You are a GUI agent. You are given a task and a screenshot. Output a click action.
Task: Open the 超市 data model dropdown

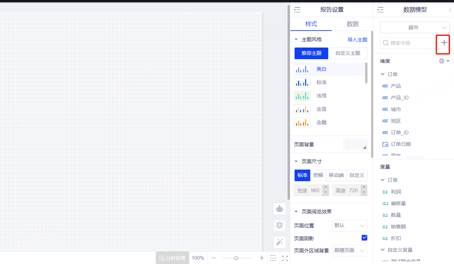pyautogui.click(x=415, y=28)
